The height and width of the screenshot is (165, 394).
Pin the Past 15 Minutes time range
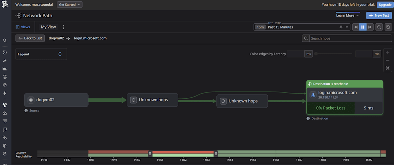pos(341,27)
